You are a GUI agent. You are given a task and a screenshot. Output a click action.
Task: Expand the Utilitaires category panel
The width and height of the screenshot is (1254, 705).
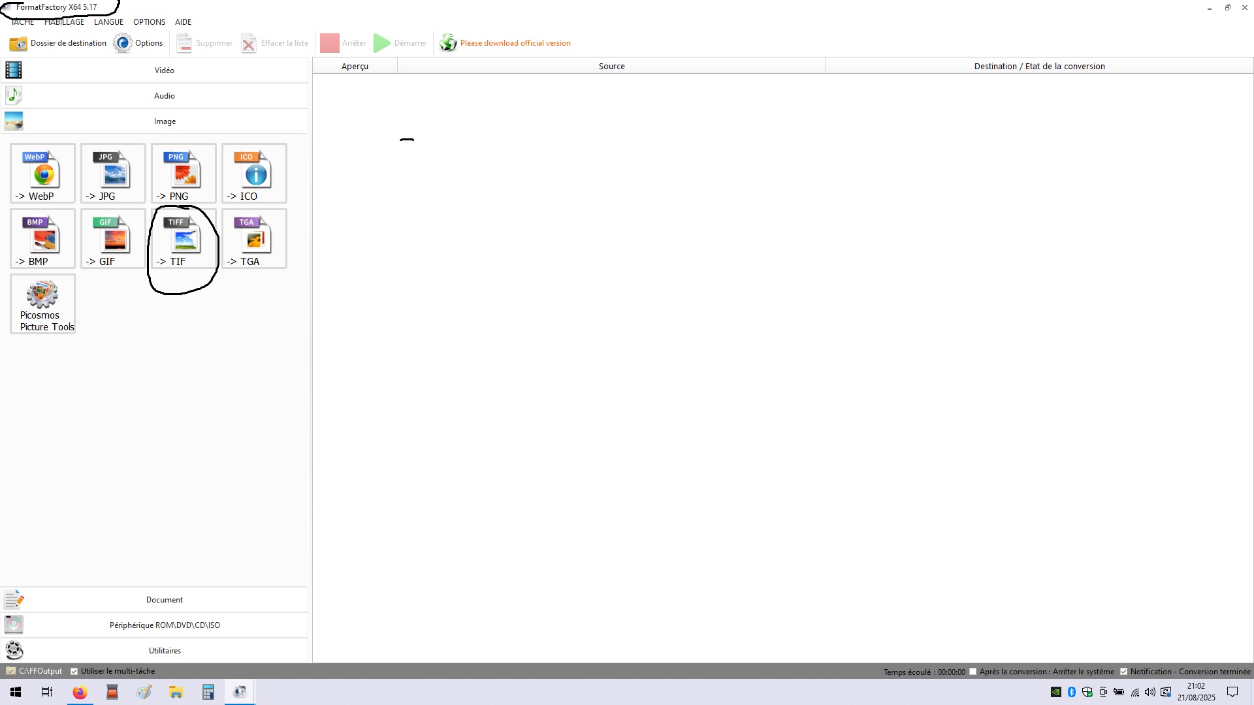(x=154, y=650)
